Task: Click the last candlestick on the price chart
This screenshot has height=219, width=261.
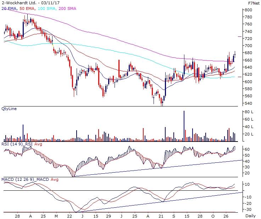Action: tap(235, 55)
